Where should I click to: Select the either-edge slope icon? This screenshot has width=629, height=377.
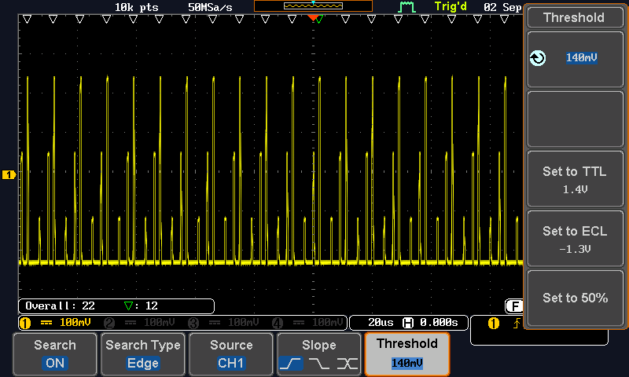[x=347, y=364]
